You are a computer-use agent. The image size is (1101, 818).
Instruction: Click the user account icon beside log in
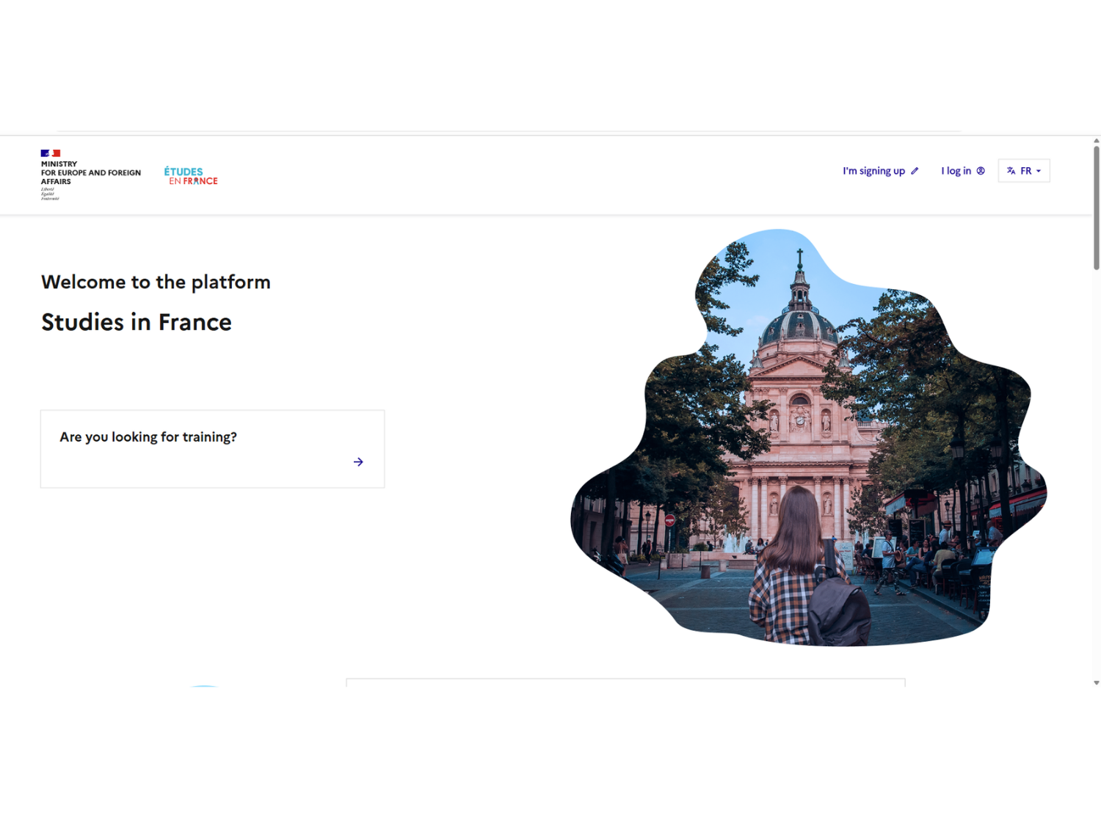click(x=981, y=171)
